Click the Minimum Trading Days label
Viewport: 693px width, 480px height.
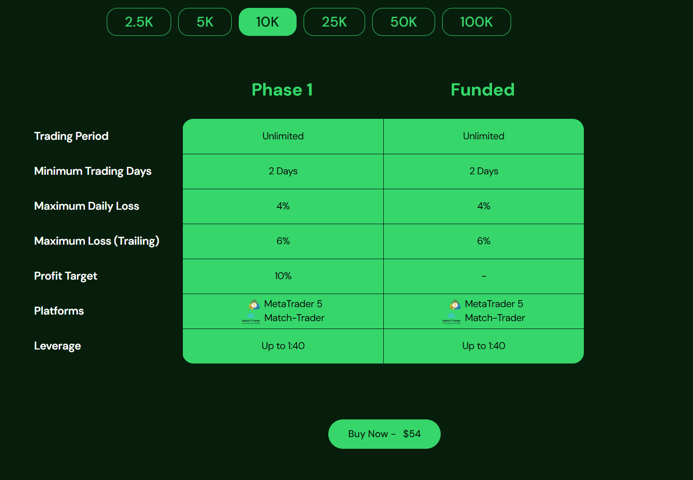93,171
